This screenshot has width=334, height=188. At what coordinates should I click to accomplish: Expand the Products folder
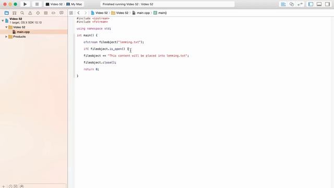coord(6,37)
